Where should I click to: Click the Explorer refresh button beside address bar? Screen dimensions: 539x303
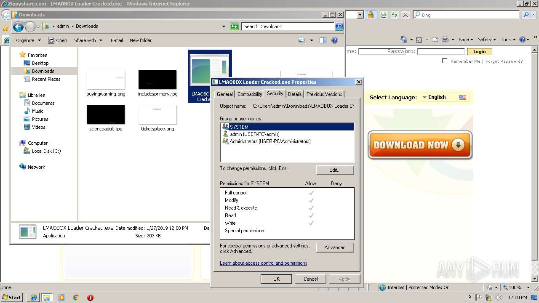[x=234, y=27]
